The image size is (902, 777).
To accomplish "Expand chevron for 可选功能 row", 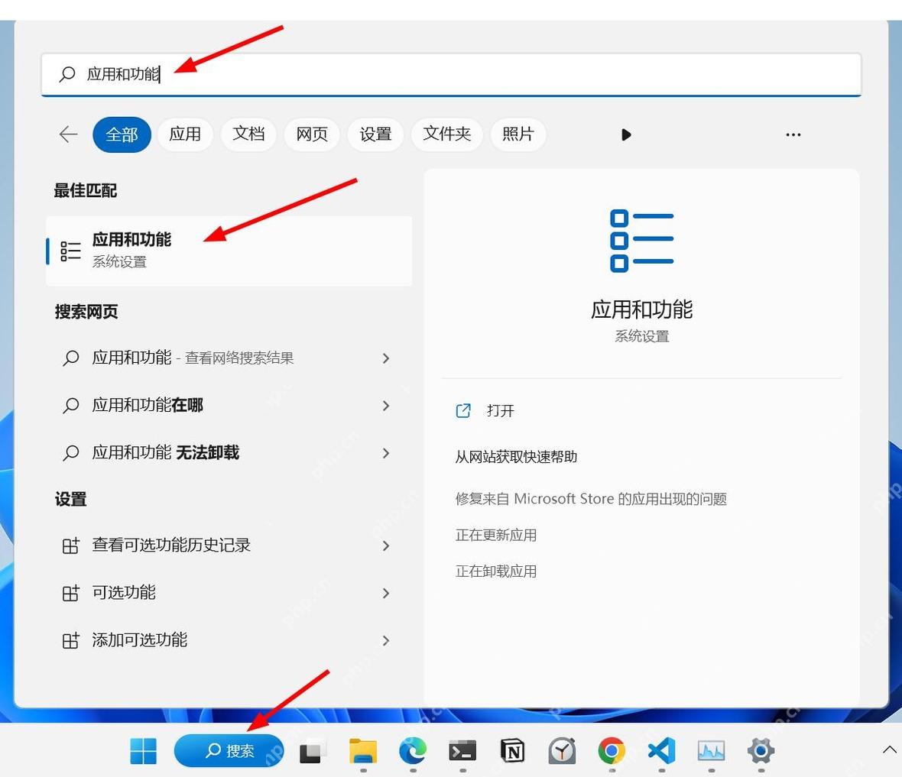I will pos(386,593).
